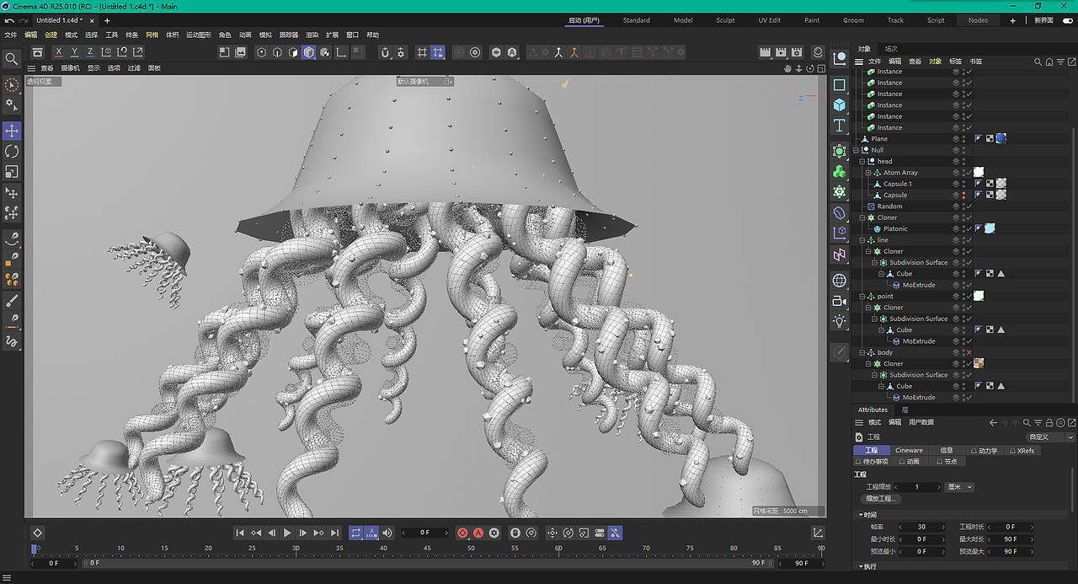Image resolution: width=1078 pixels, height=584 pixels.
Task: Open the 运动图形 menu
Action: [199, 35]
